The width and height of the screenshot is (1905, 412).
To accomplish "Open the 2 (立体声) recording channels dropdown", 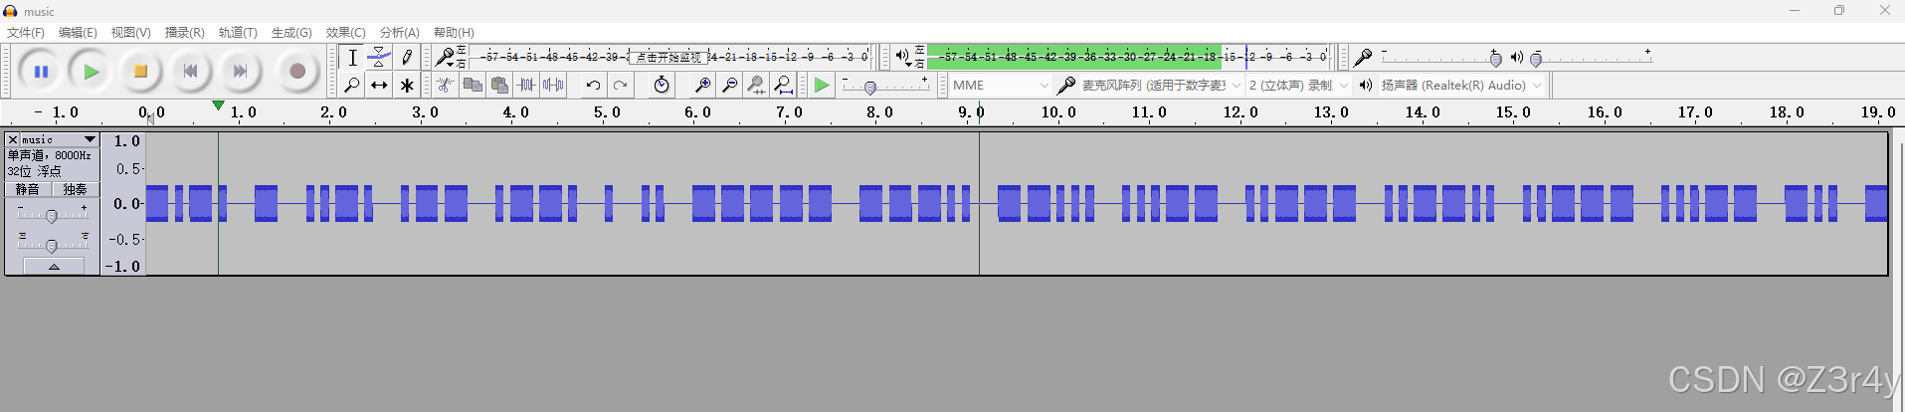I will click(x=1298, y=86).
